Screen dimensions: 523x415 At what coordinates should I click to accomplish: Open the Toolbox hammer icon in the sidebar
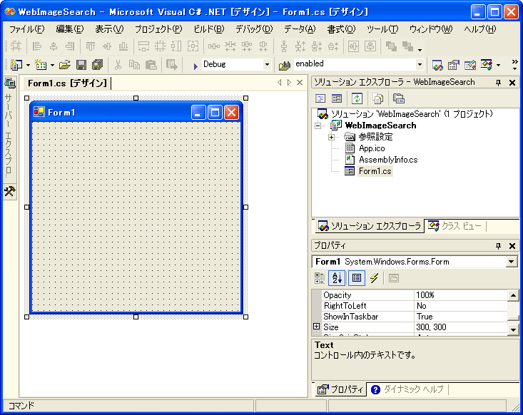coord(10,191)
